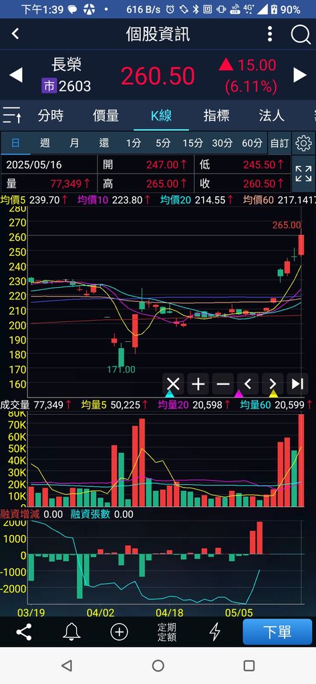316x684 pixels.
Task: Tap the 下單 order button
Action: [x=278, y=632]
